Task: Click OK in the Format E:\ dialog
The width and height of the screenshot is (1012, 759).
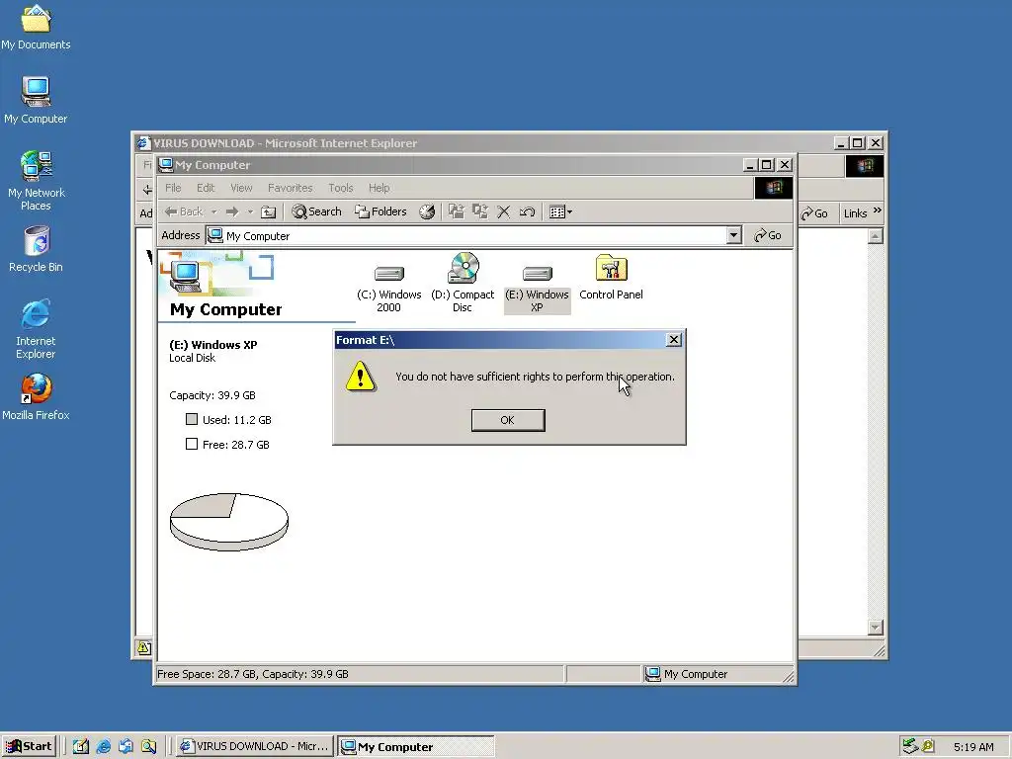Action: click(508, 420)
